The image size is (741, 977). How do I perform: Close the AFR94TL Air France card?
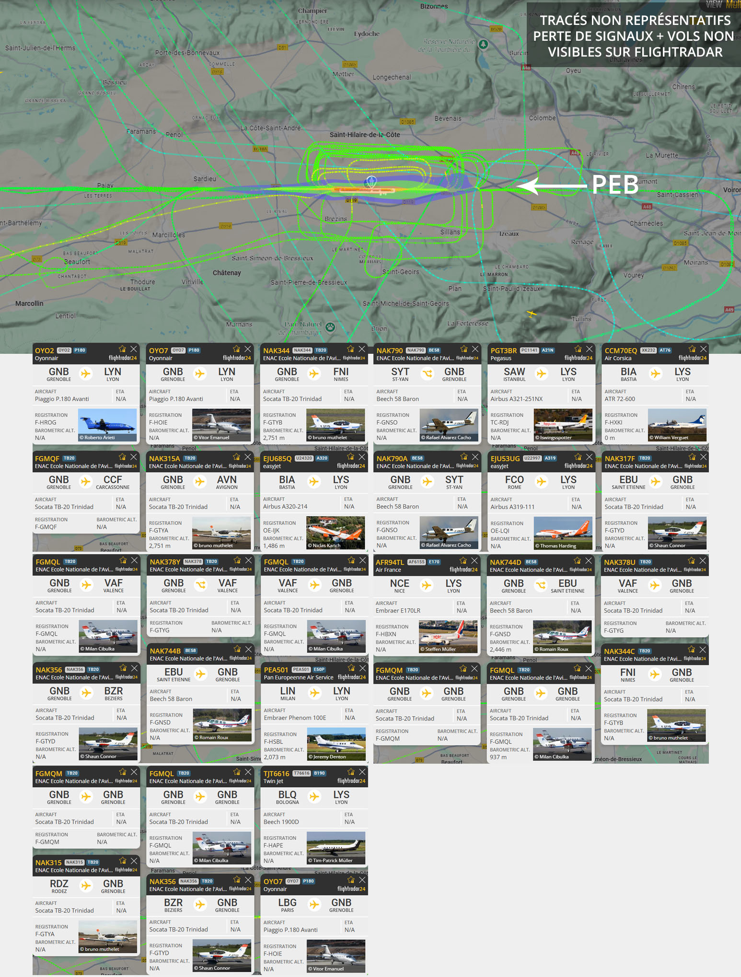click(475, 560)
